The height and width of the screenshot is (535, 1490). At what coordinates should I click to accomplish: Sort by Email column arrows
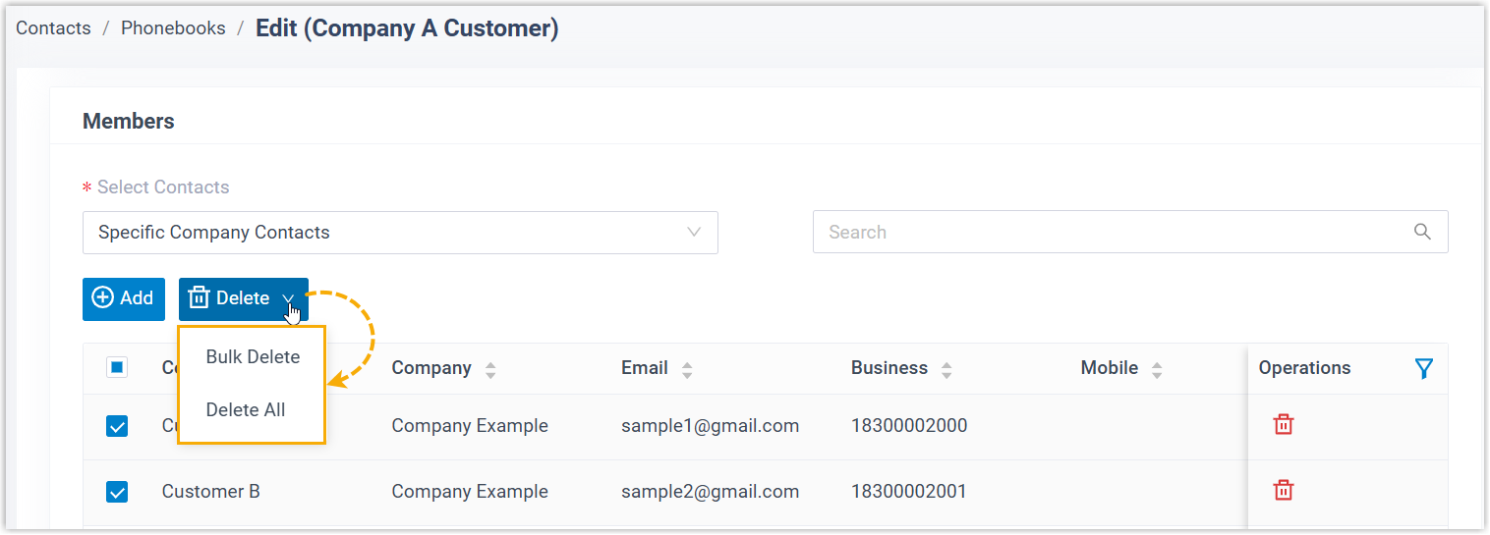[687, 369]
